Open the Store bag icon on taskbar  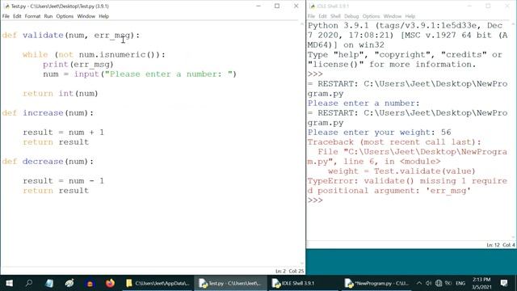coord(90,283)
